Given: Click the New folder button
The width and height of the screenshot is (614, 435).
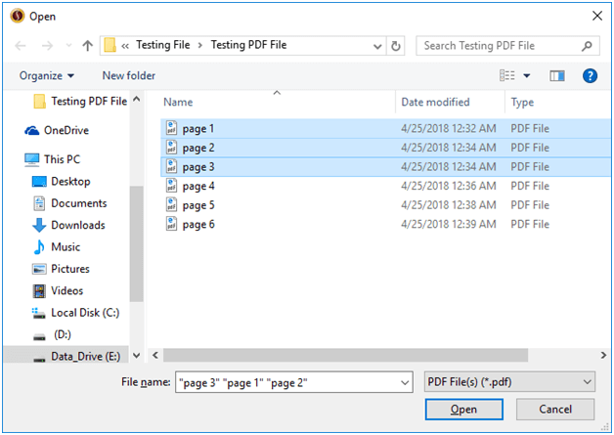Looking at the screenshot, I should click(x=128, y=75).
